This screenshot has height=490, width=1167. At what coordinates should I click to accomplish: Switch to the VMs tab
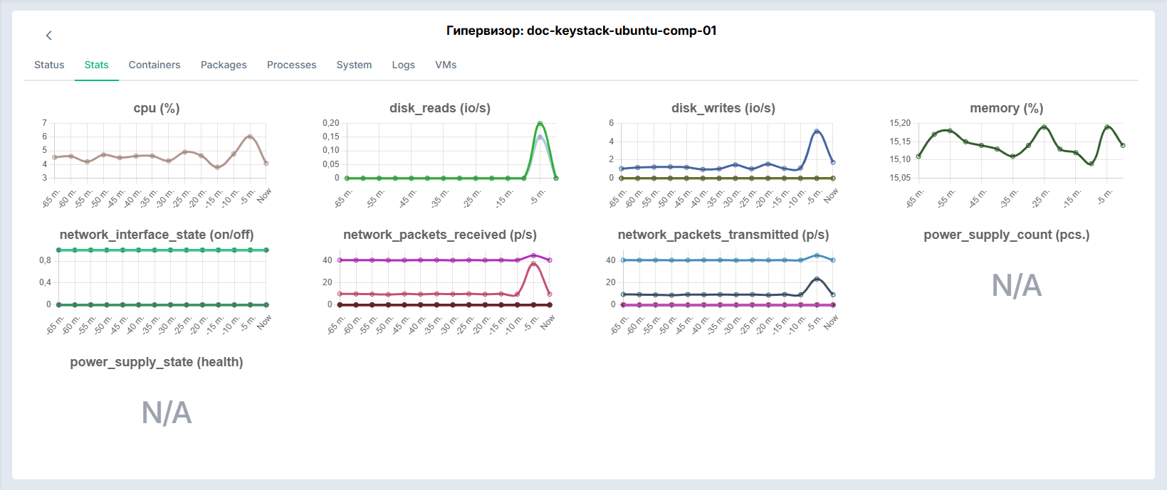coord(446,65)
